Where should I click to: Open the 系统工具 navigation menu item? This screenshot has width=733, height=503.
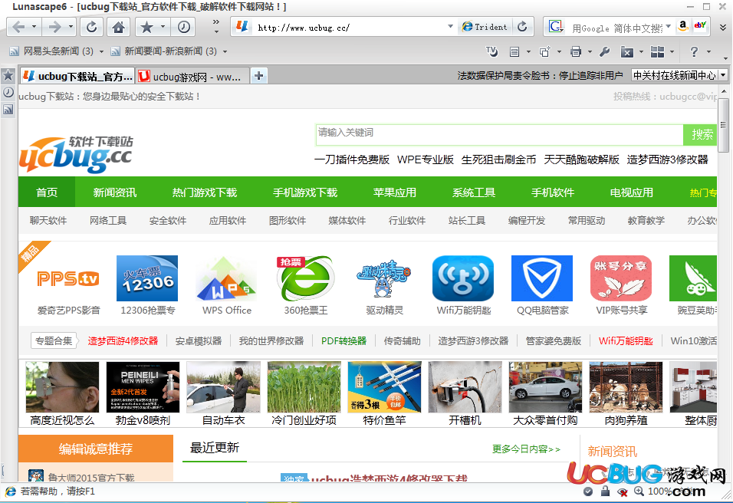coord(474,192)
